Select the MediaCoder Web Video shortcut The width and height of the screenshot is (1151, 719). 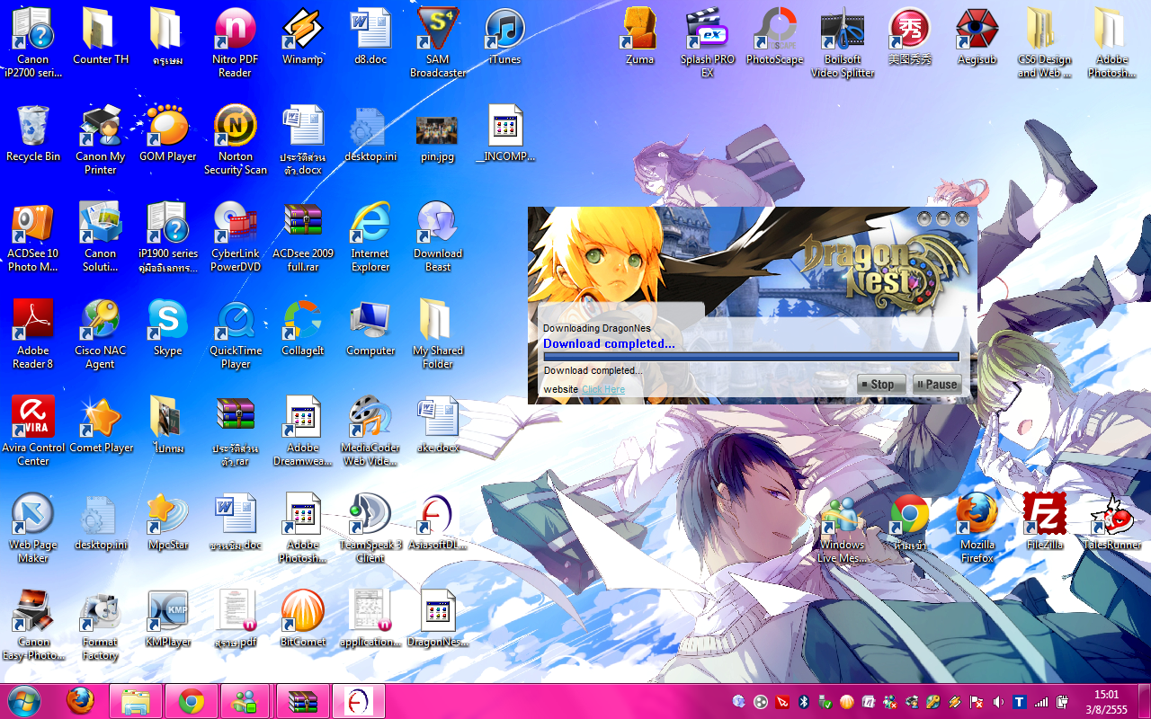(370, 431)
